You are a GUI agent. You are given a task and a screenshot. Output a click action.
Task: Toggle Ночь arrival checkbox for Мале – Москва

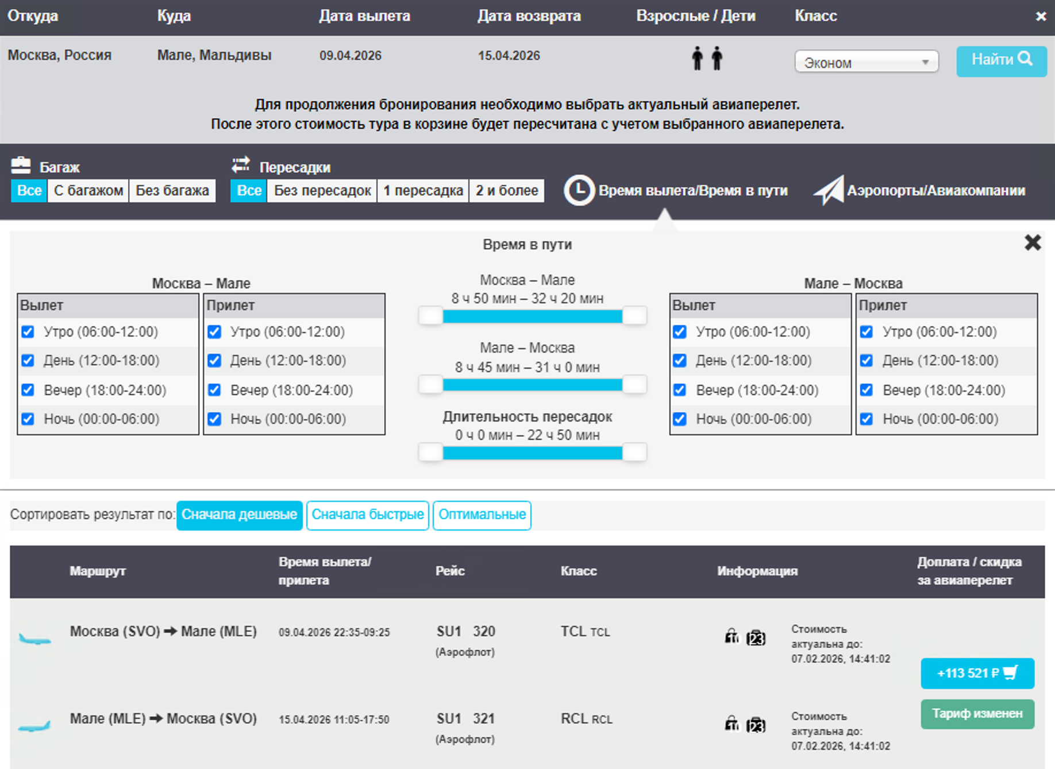[x=867, y=419]
